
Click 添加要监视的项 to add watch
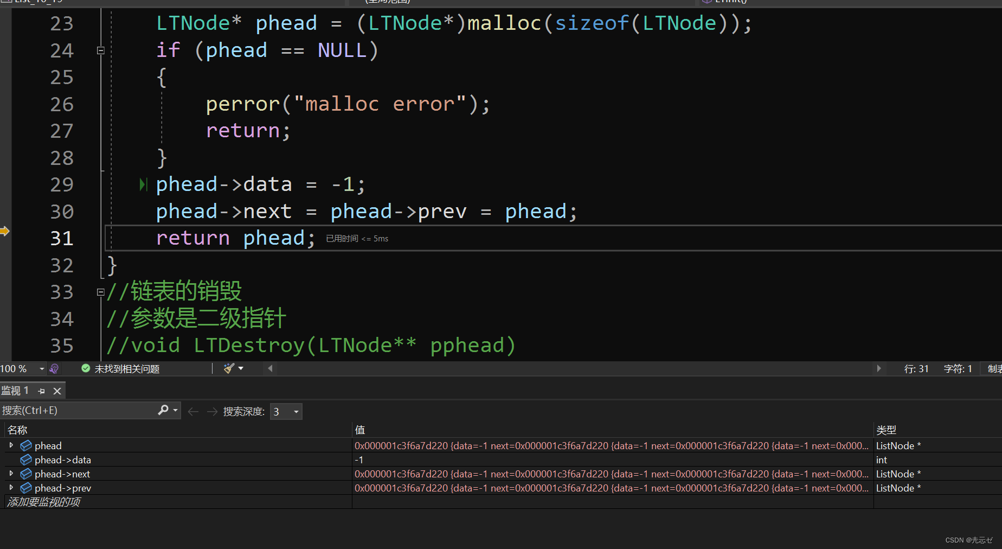pyautogui.click(x=44, y=502)
